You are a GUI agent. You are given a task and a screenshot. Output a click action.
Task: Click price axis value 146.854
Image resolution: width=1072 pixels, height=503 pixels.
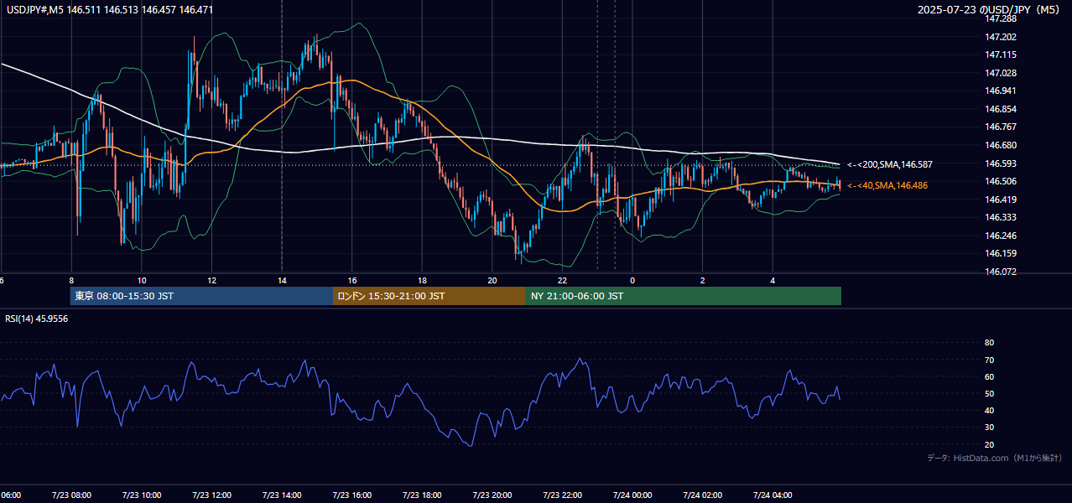1001,109
